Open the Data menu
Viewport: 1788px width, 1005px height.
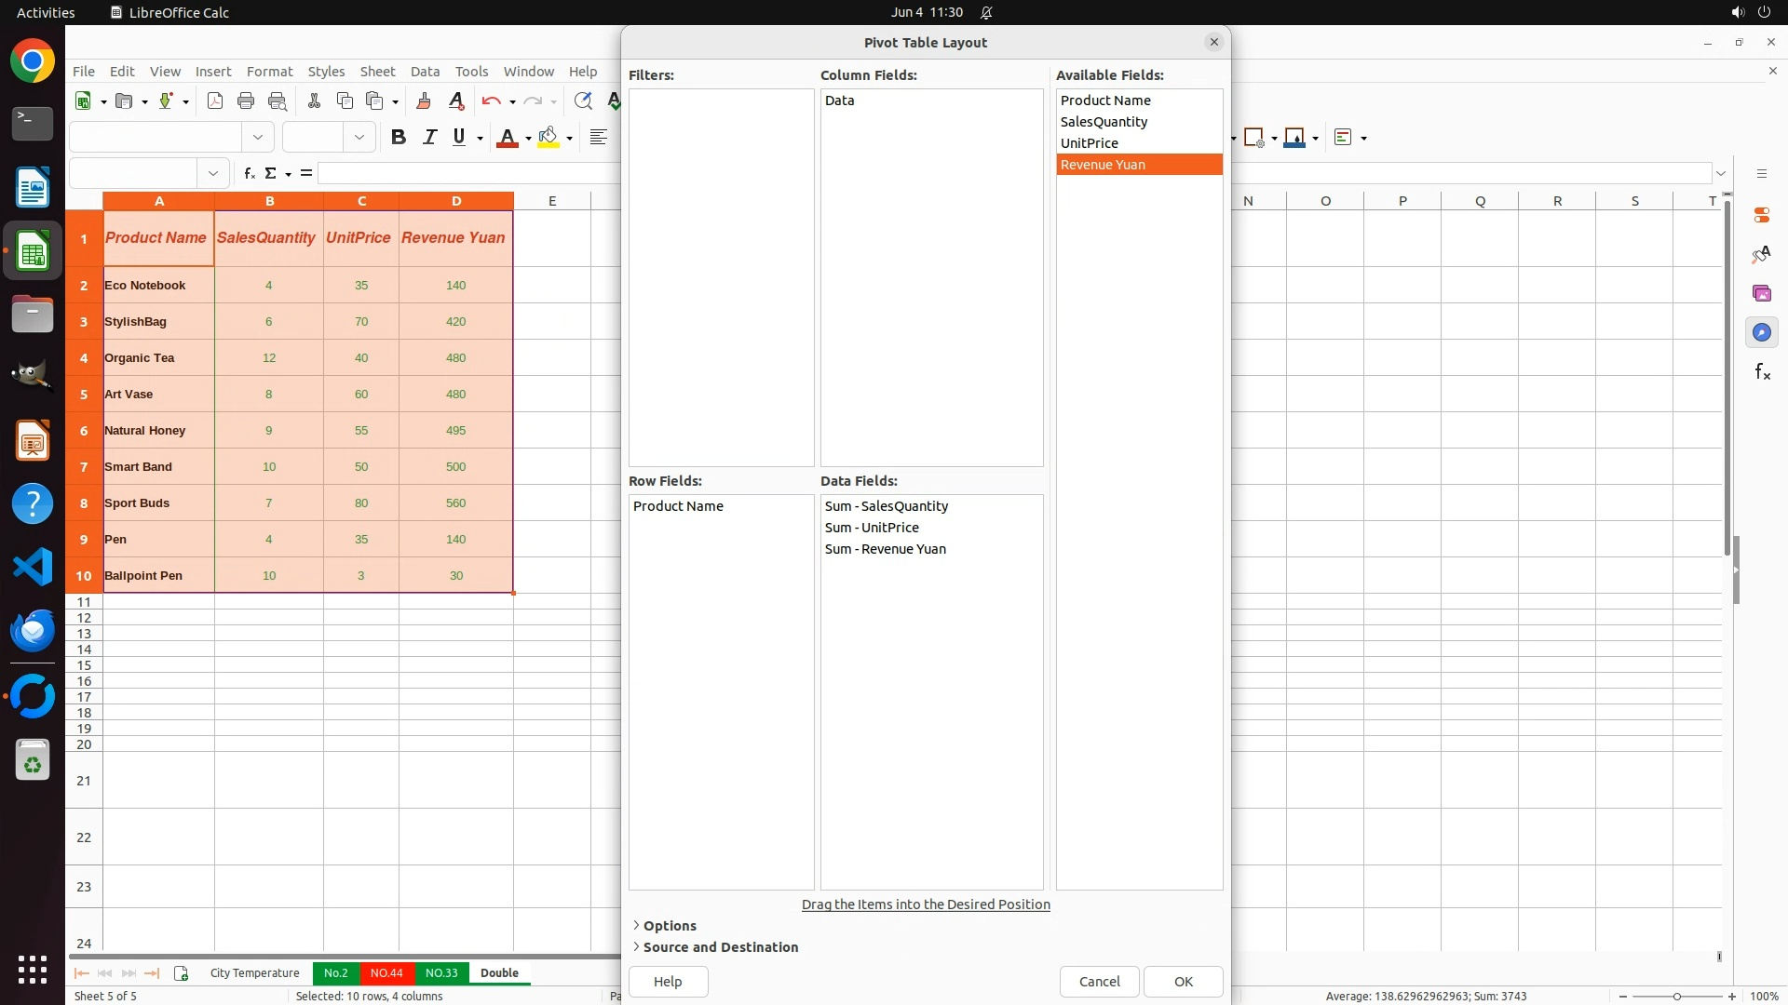click(x=425, y=72)
